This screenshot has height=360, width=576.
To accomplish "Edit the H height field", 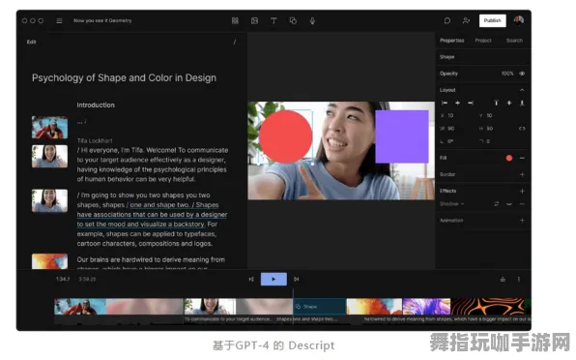I will 486,129.
